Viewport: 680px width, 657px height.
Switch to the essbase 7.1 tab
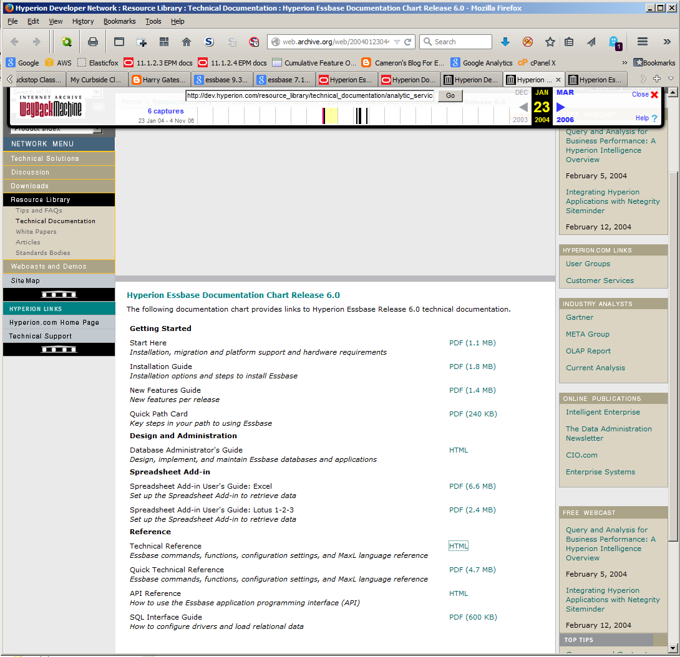click(x=284, y=80)
